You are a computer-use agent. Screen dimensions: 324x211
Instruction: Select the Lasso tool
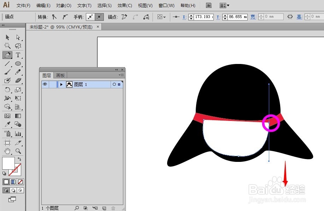[18, 46]
